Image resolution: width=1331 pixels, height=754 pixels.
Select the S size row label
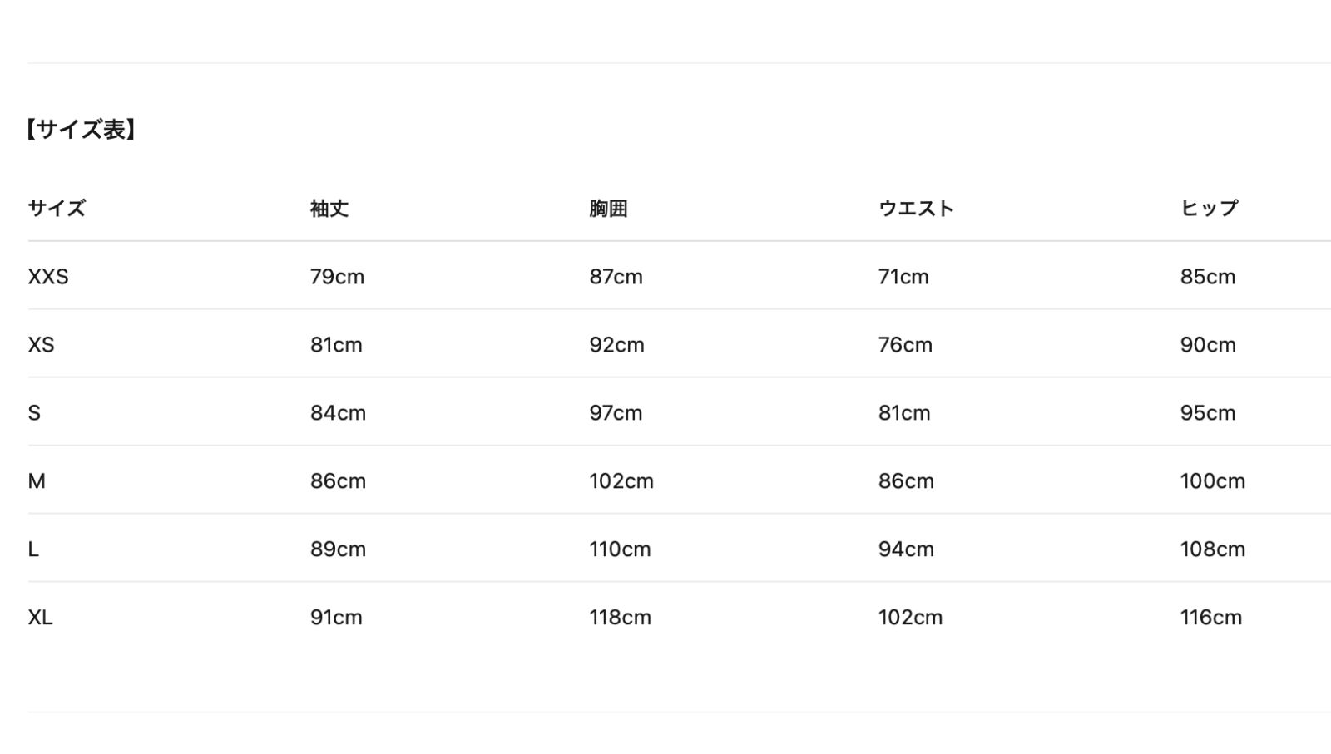click(34, 413)
